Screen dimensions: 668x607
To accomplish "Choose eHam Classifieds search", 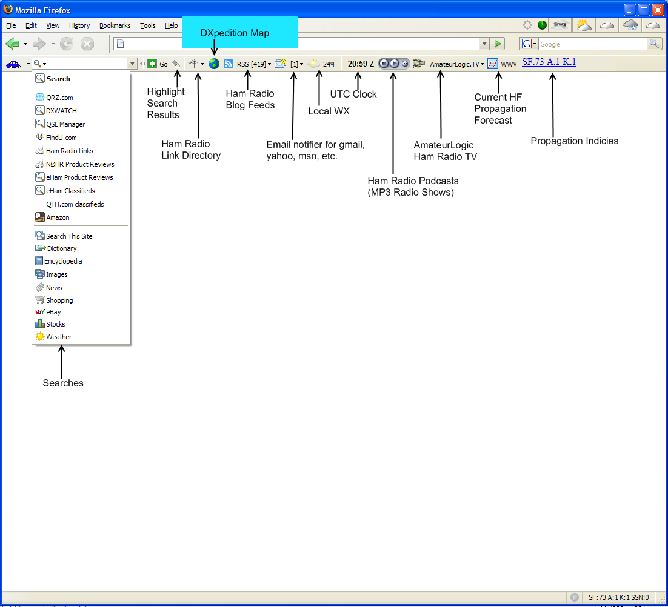I will (x=81, y=191).
